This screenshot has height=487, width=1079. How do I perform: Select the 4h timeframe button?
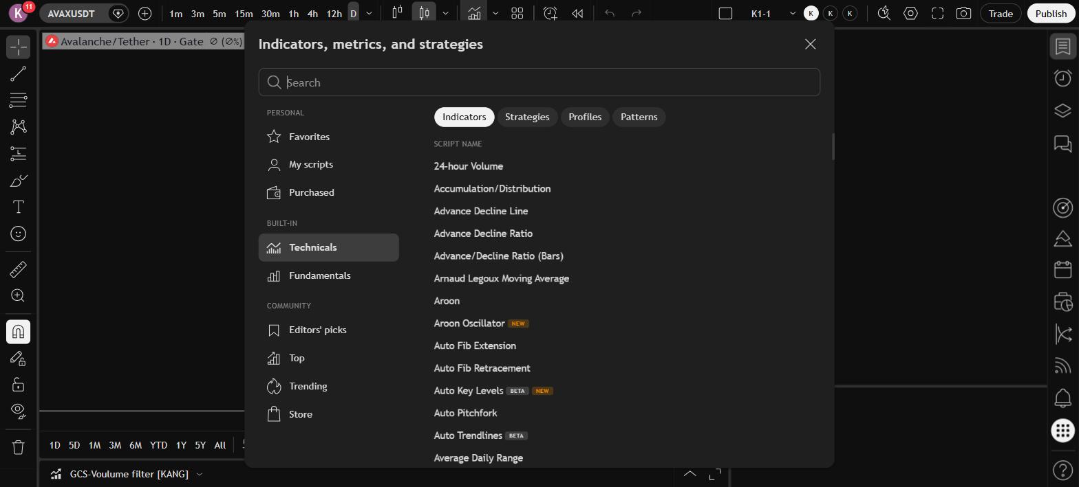(312, 13)
